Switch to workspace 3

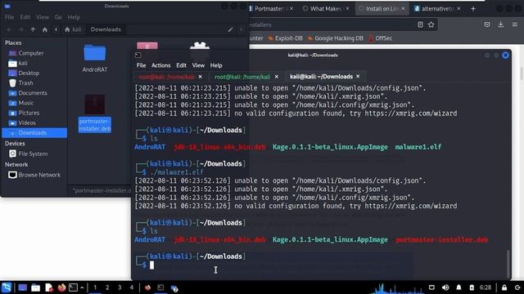click(120, 287)
